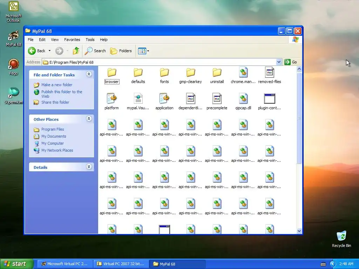
Task: Select the Pego desktop shortcut
Action: click(x=14, y=67)
